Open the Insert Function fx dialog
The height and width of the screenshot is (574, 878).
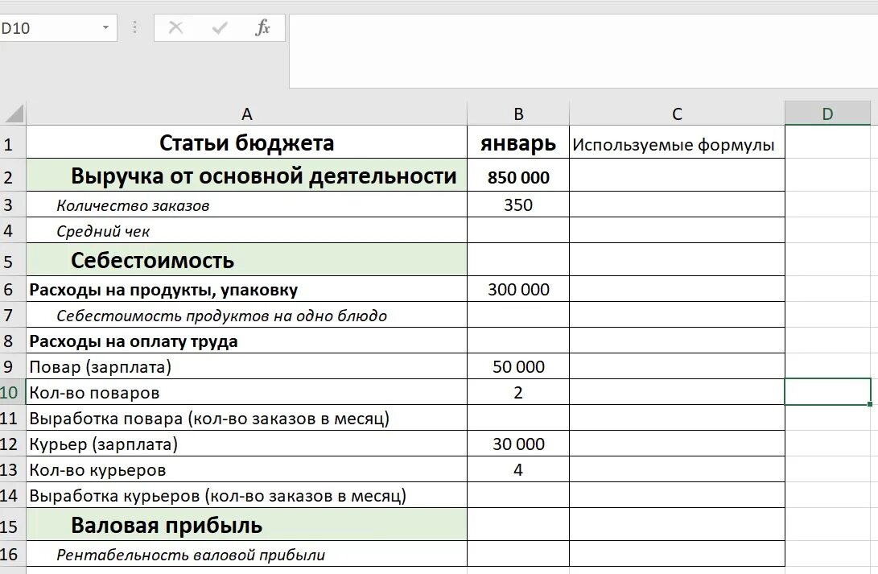pyautogui.click(x=262, y=27)
